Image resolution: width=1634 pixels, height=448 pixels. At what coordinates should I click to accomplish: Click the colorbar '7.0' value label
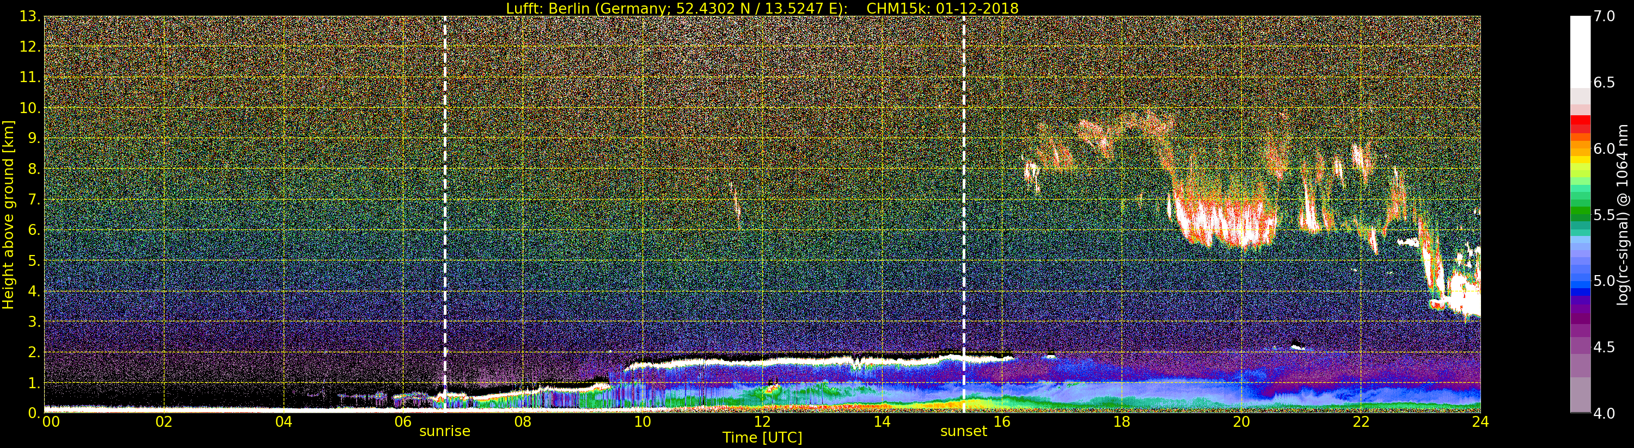coord(1604,16)
